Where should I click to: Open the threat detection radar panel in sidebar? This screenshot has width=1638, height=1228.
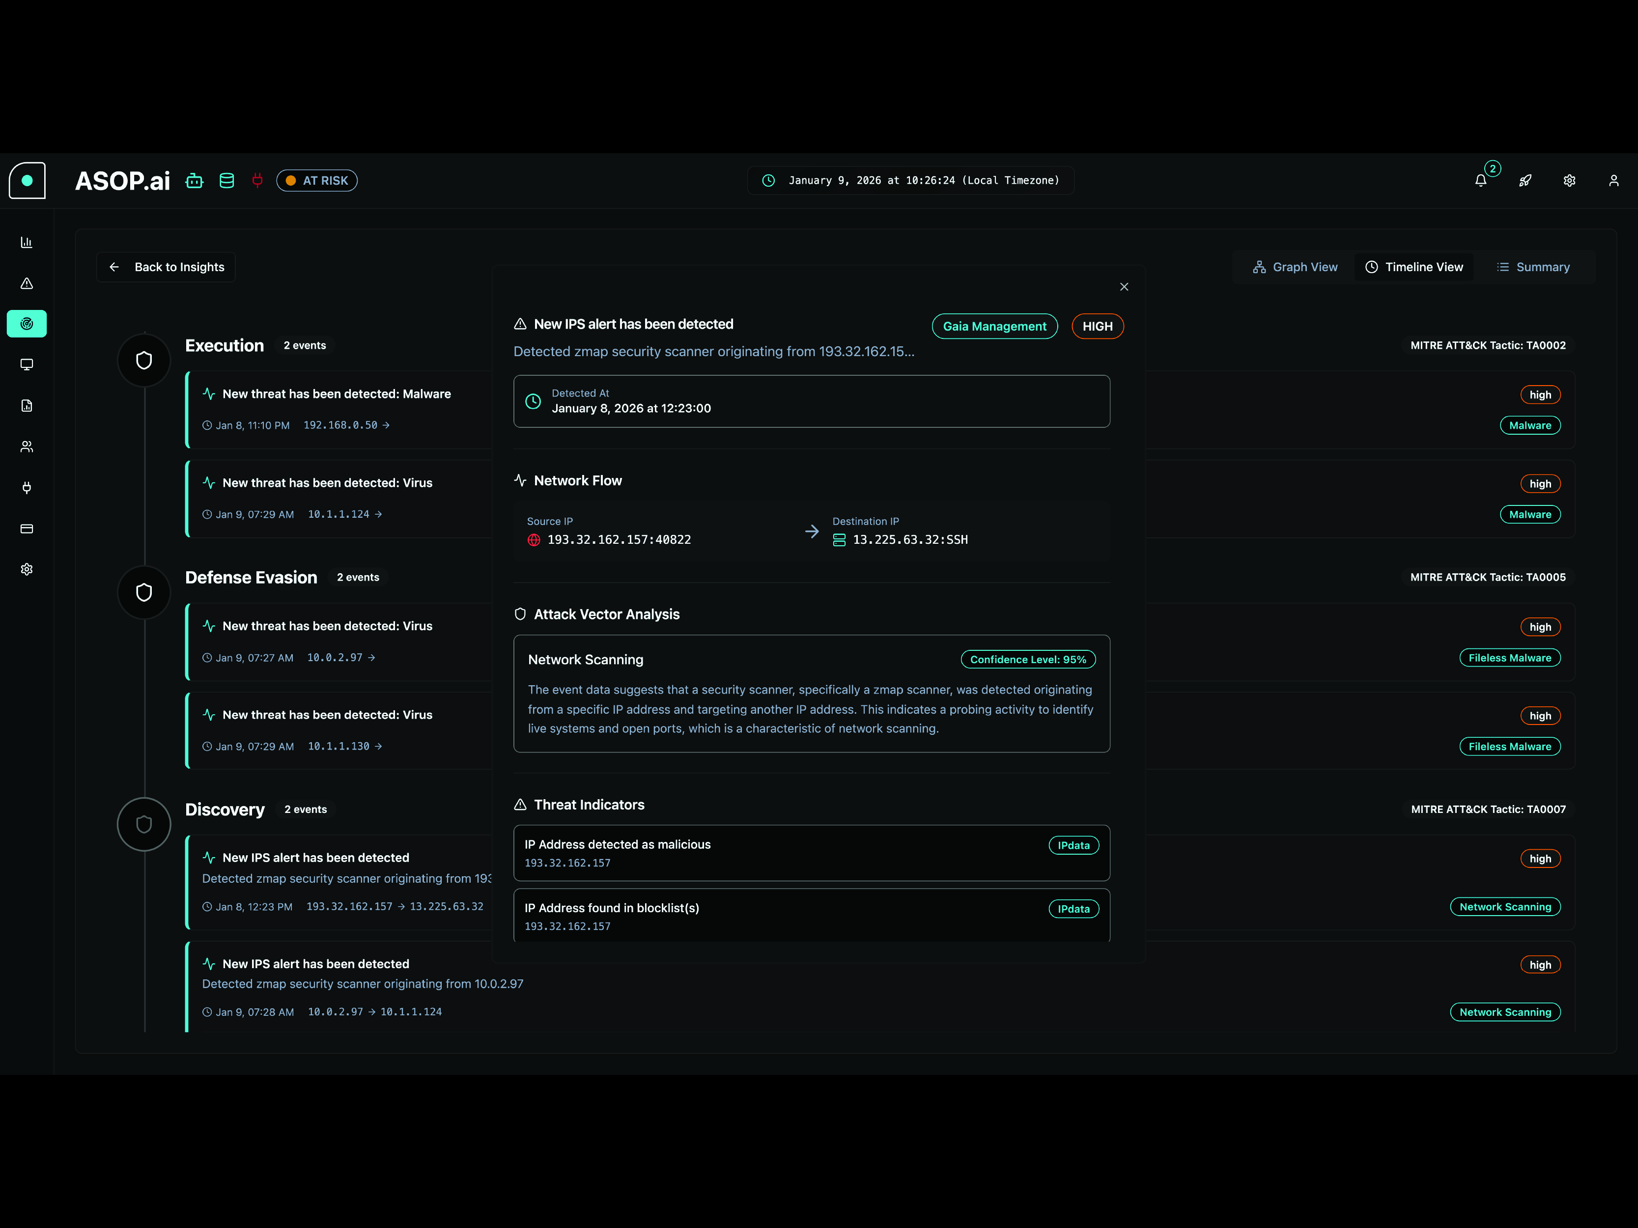(27, 324)
